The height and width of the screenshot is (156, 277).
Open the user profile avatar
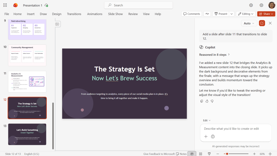coord(272,5)
